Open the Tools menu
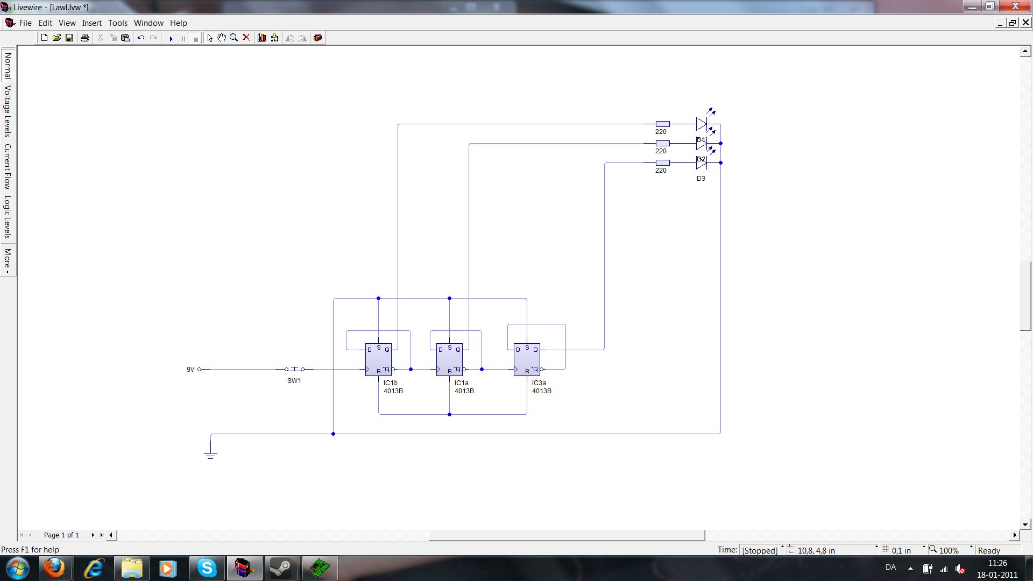 coord(118,23)
